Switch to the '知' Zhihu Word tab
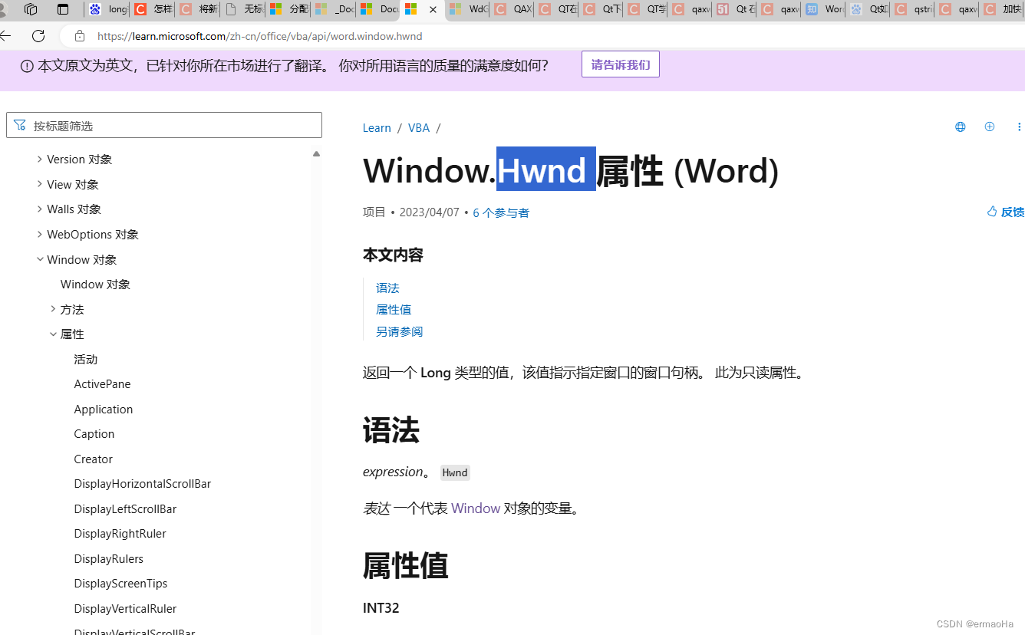Viewport: 1025px width, 635px height. pos(824,9)
